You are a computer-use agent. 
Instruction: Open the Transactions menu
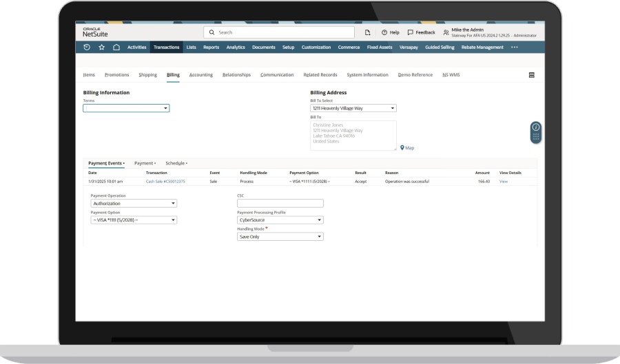tap(166, 47)
